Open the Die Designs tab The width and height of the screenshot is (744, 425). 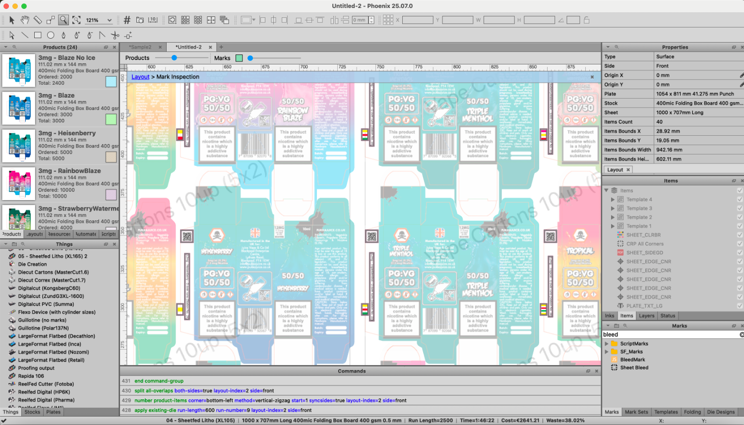721,412
